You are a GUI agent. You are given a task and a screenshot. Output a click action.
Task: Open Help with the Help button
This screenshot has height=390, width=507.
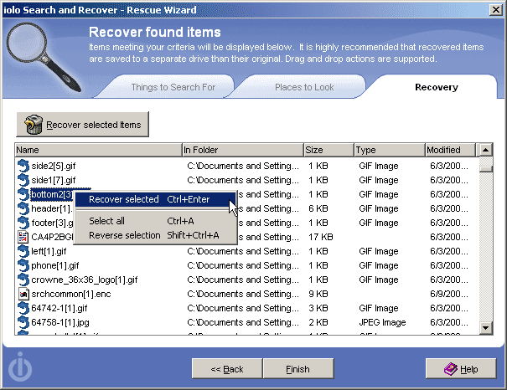[x=460, y=369]
